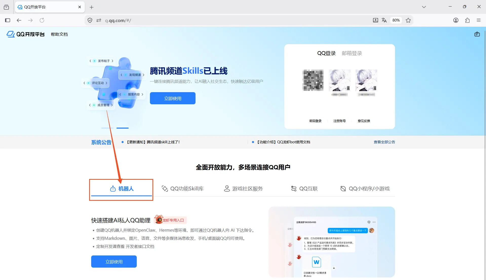Viewport: 486px width, 280px height.
Task: Click 密码登录 link
Action: [x=315, y=121]
